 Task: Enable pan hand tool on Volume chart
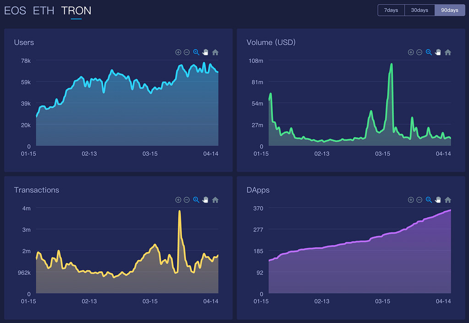pos(438,52)
